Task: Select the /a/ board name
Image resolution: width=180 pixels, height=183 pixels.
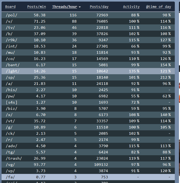Action: (9, 84)
